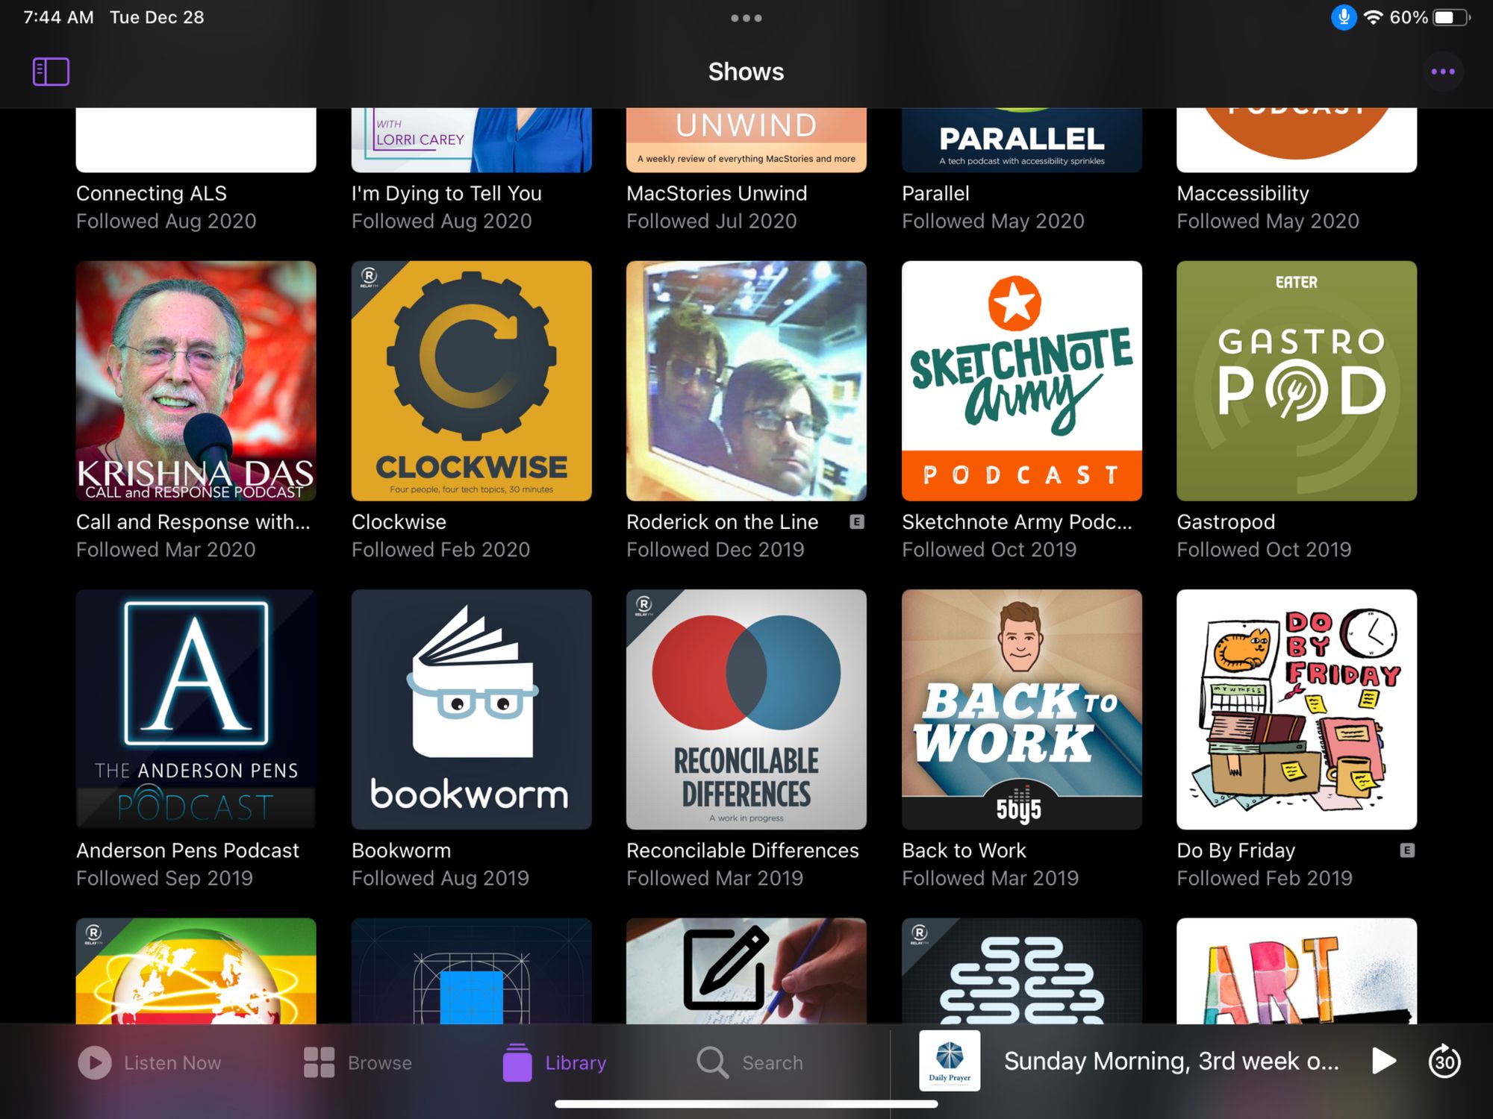Screen dimensions: 1493x1119
Task: Tap the explicit badge on Roderick on the Line
Action: [x=857, y=521]
